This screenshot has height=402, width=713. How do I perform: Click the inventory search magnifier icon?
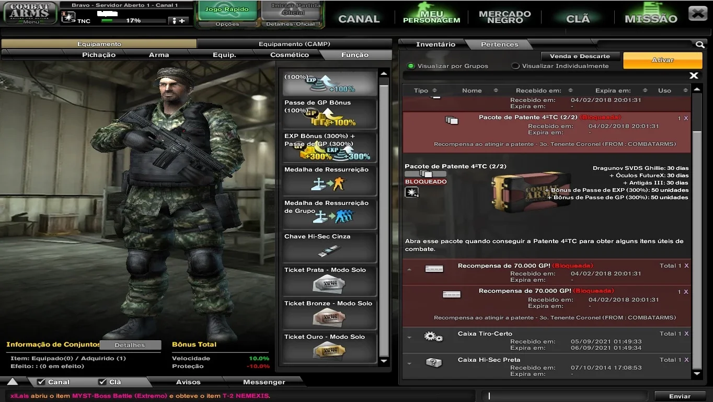700,44
